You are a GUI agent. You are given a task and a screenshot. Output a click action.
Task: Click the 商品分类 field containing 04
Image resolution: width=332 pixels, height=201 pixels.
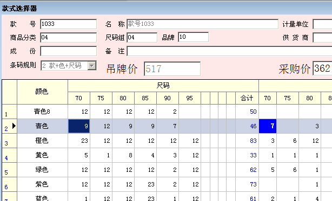point(68,38)
